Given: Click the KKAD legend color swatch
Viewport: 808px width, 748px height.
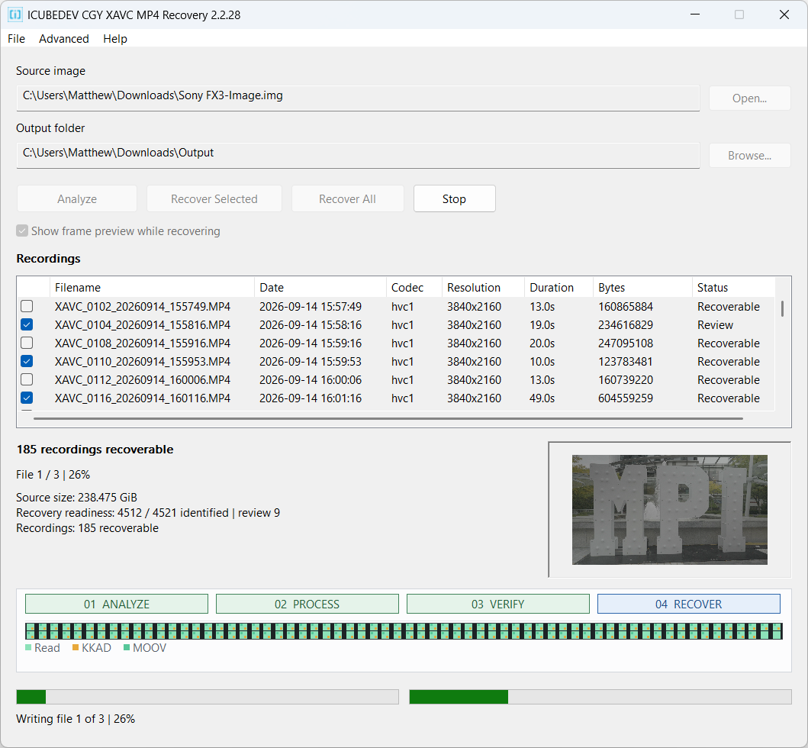Looking at the screenshot, I should (x=76, y=647).
